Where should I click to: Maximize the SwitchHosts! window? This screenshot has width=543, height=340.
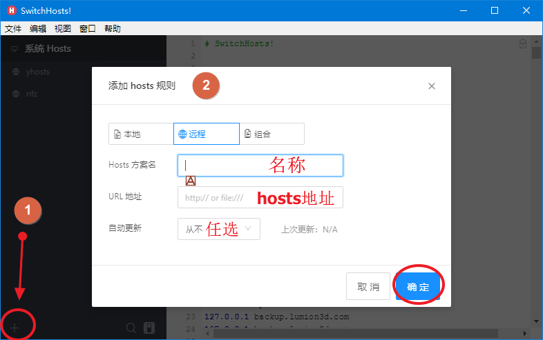click(x=495, y=10)
